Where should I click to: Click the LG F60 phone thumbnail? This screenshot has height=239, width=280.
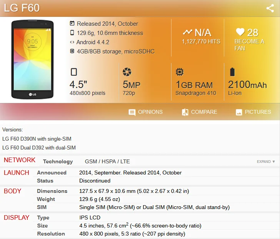click(32, 60)
